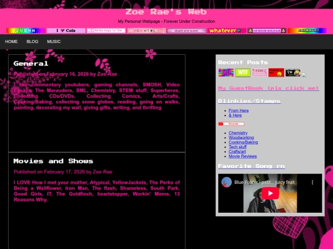The height and width of the screenshot is (249, 333).
Task: Click the rainbow XD stamp
Action: pyautogui.click(x=226, y=73)
